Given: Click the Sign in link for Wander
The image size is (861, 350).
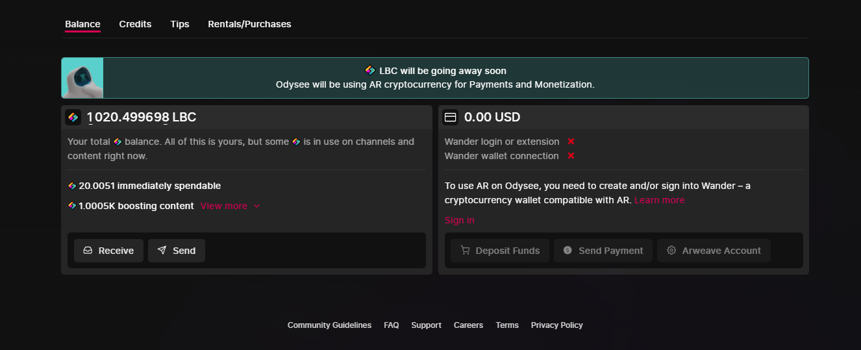Looking at the screenshot, I should tap(459, 220).
